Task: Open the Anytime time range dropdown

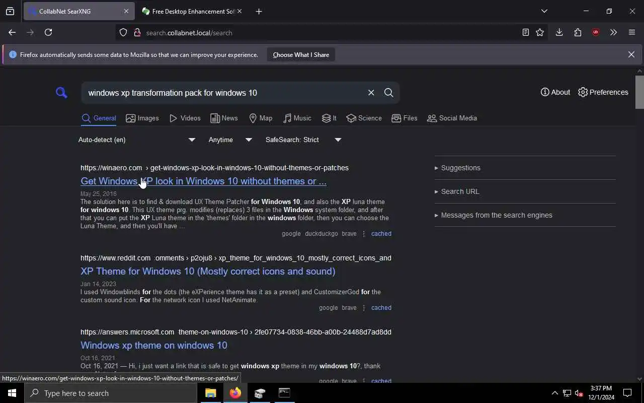Action: pyautogui.click(x=230, y=140)
